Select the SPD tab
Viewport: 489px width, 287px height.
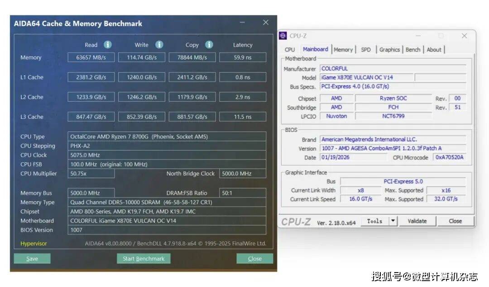point(366,50)
